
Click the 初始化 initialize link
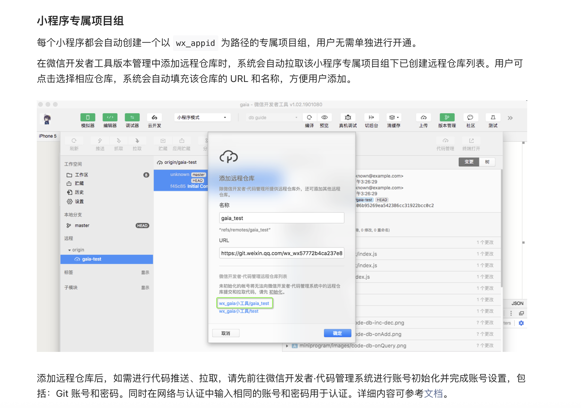point(276,292)
